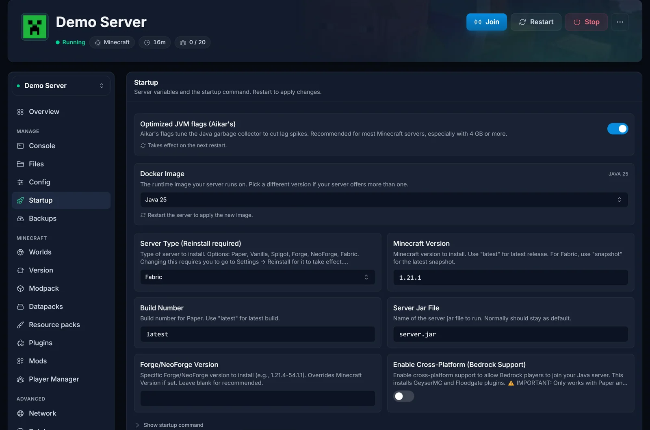Enable the Cross-Platform Bedrock Support toggle

pyautogui.click(x=403, y=396)
